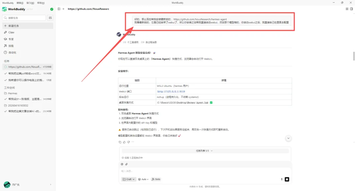
Task: Copy the reply with copy icon
Action: [x=120, y=142]
